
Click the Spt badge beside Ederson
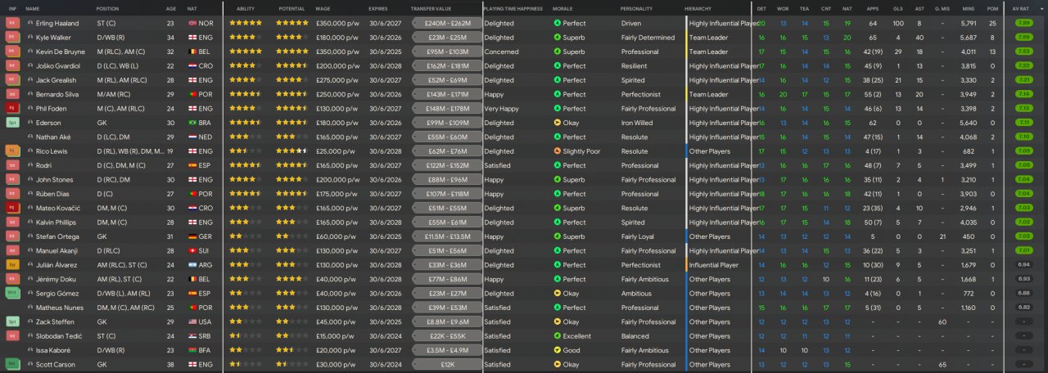pyautogui.click(x=11, y=123)
